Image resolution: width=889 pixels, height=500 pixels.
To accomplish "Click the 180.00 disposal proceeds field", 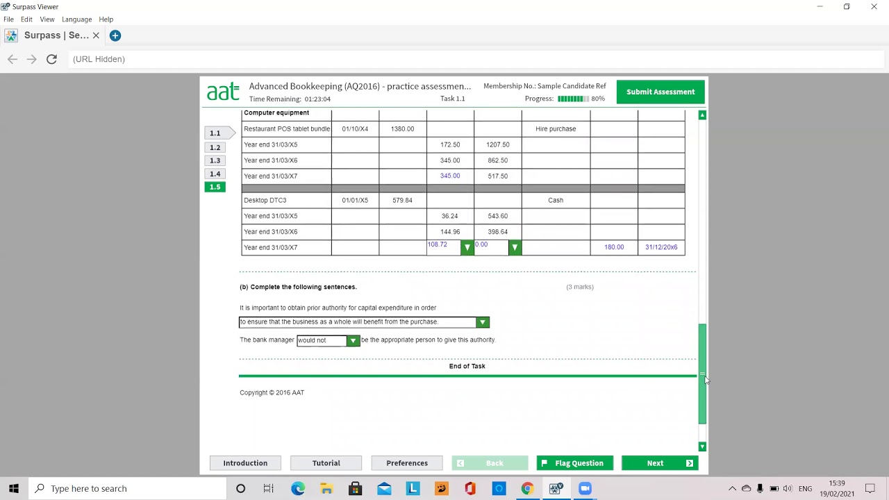I will pos(614,247).
